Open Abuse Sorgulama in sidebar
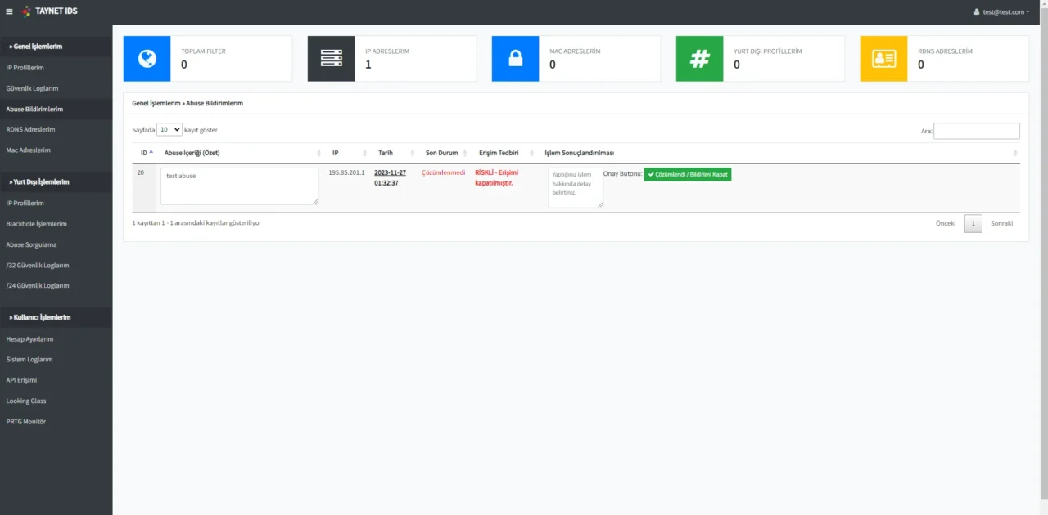Viewport: 1048px width, 515px height. pos(32,244)
